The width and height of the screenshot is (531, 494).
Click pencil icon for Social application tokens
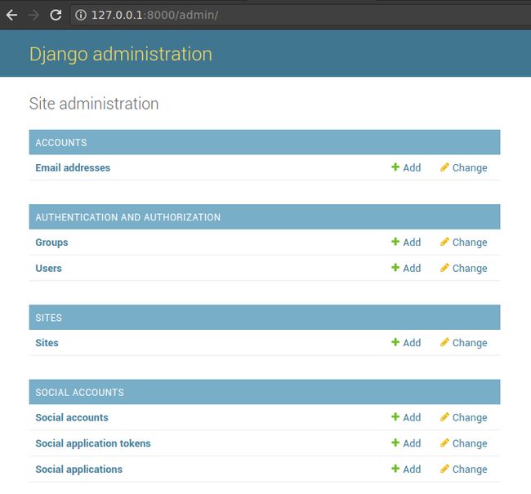pyautogui.click(x=444, y=443)
